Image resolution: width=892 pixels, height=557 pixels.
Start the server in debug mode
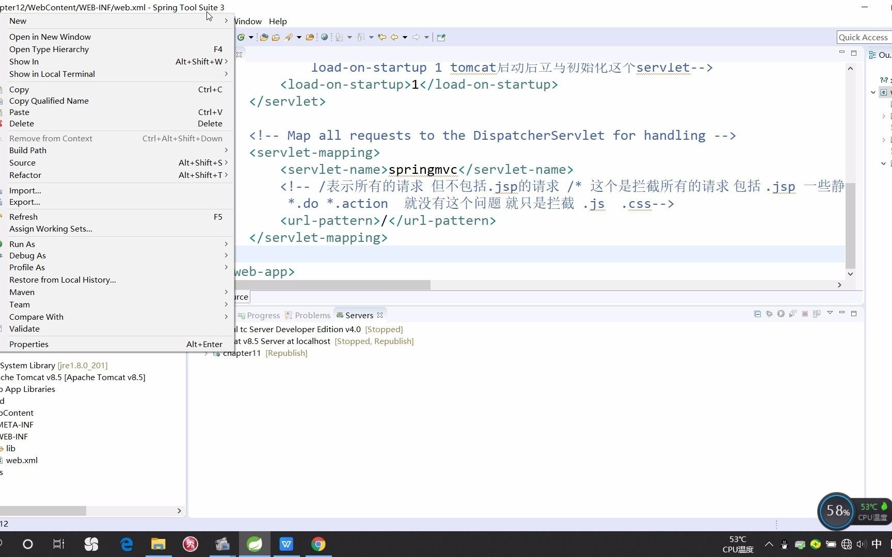click(769, 314)
